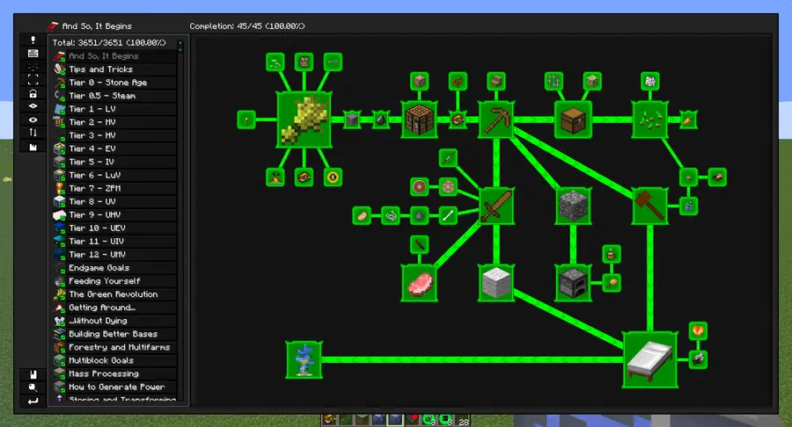The width and height of the screenshot is (792, 427).
Task: Open the potato quest node
Action: pos(362,216)
